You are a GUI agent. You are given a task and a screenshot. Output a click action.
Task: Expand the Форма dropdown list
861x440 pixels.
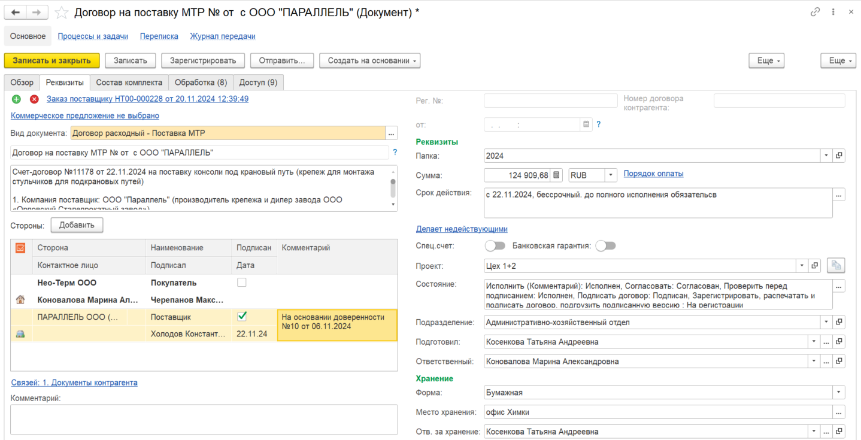839,393
